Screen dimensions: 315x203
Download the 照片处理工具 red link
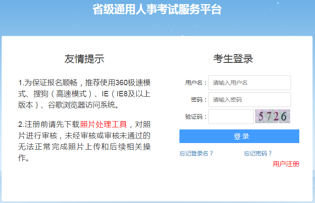(103, 124)
